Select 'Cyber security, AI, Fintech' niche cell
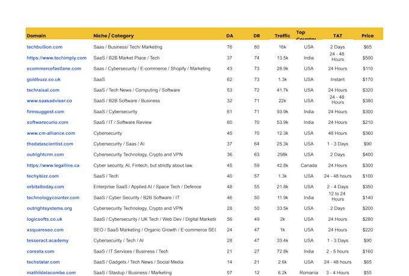 click(144, 165)
